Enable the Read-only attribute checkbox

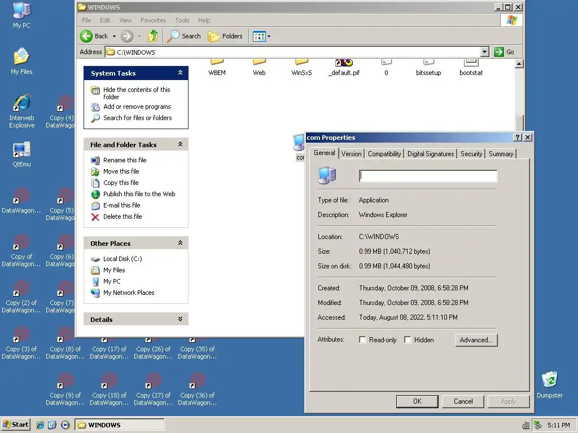point(363,339)
